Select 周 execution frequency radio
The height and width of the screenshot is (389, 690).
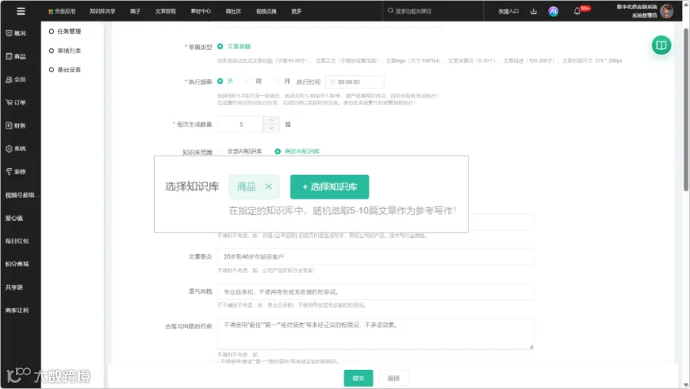[x=248, y=81]
